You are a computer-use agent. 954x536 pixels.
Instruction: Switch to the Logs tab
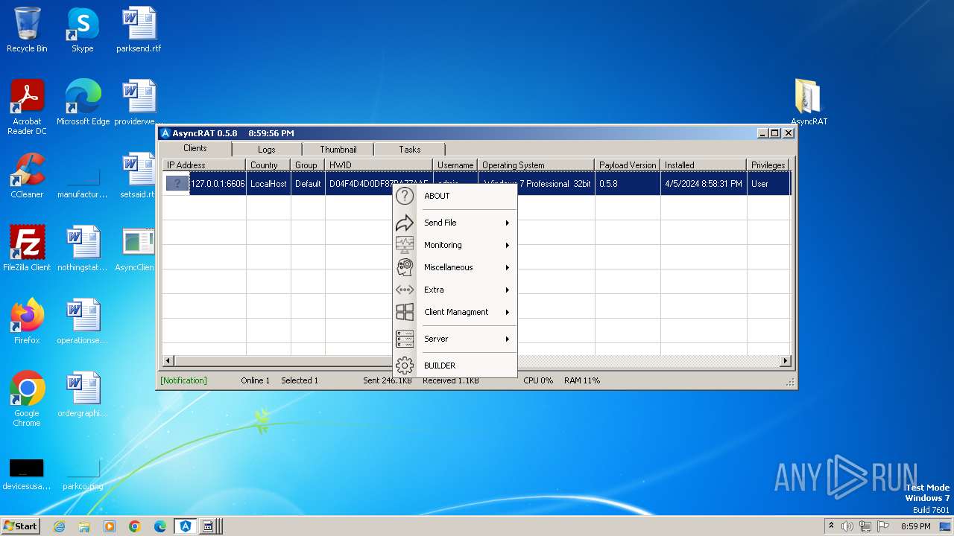pos(267,150)
